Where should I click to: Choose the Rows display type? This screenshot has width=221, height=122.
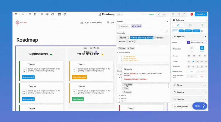192,48
